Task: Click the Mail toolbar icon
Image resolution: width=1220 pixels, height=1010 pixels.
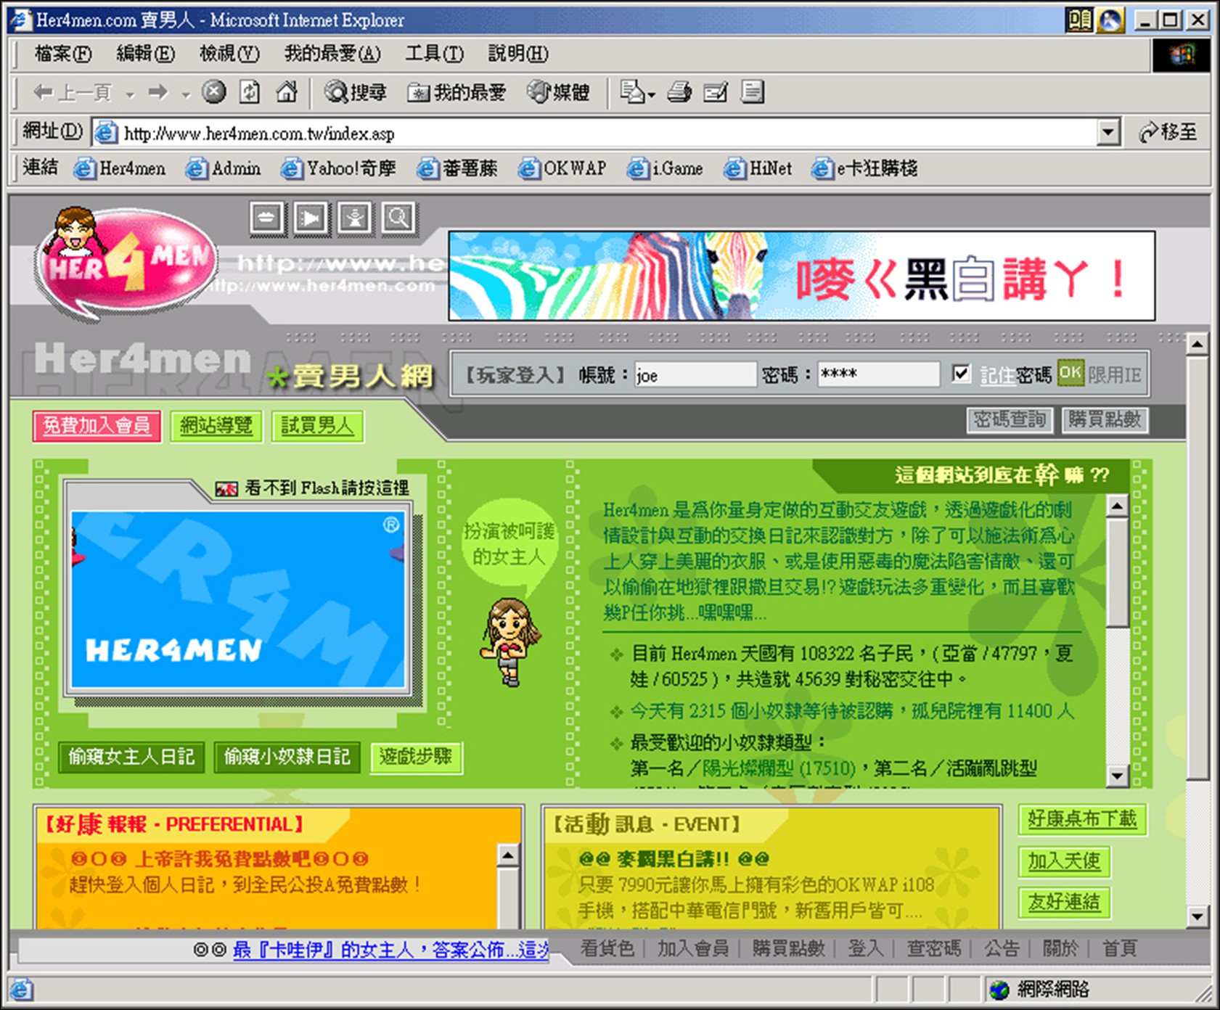Action: click(631, 92)
